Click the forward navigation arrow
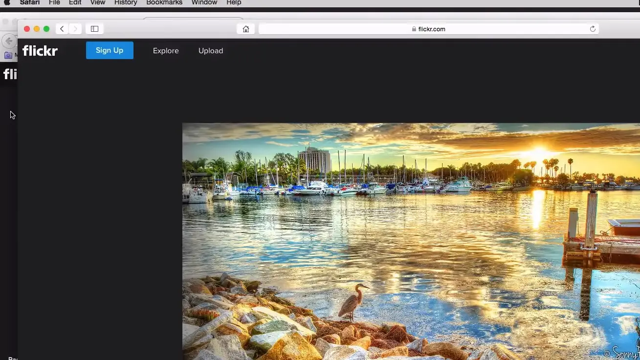Screen dimensions: 640x360 coord(75,29)
